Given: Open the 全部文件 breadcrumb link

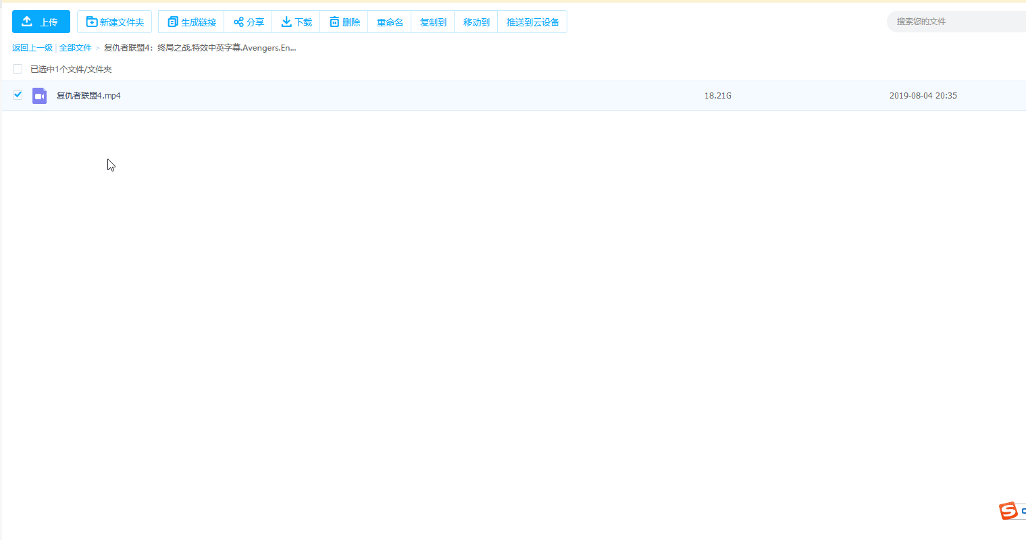Looking at the screenshot, I should point(76,48).
